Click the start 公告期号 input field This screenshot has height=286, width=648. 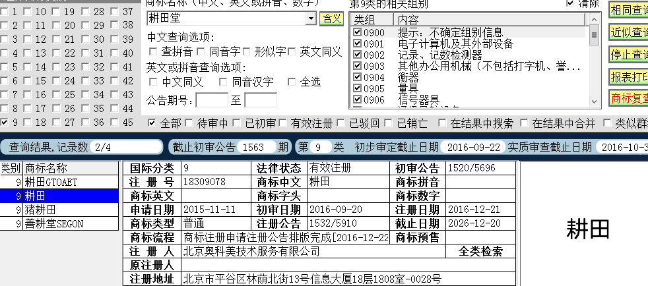click(x=212, y=100)
